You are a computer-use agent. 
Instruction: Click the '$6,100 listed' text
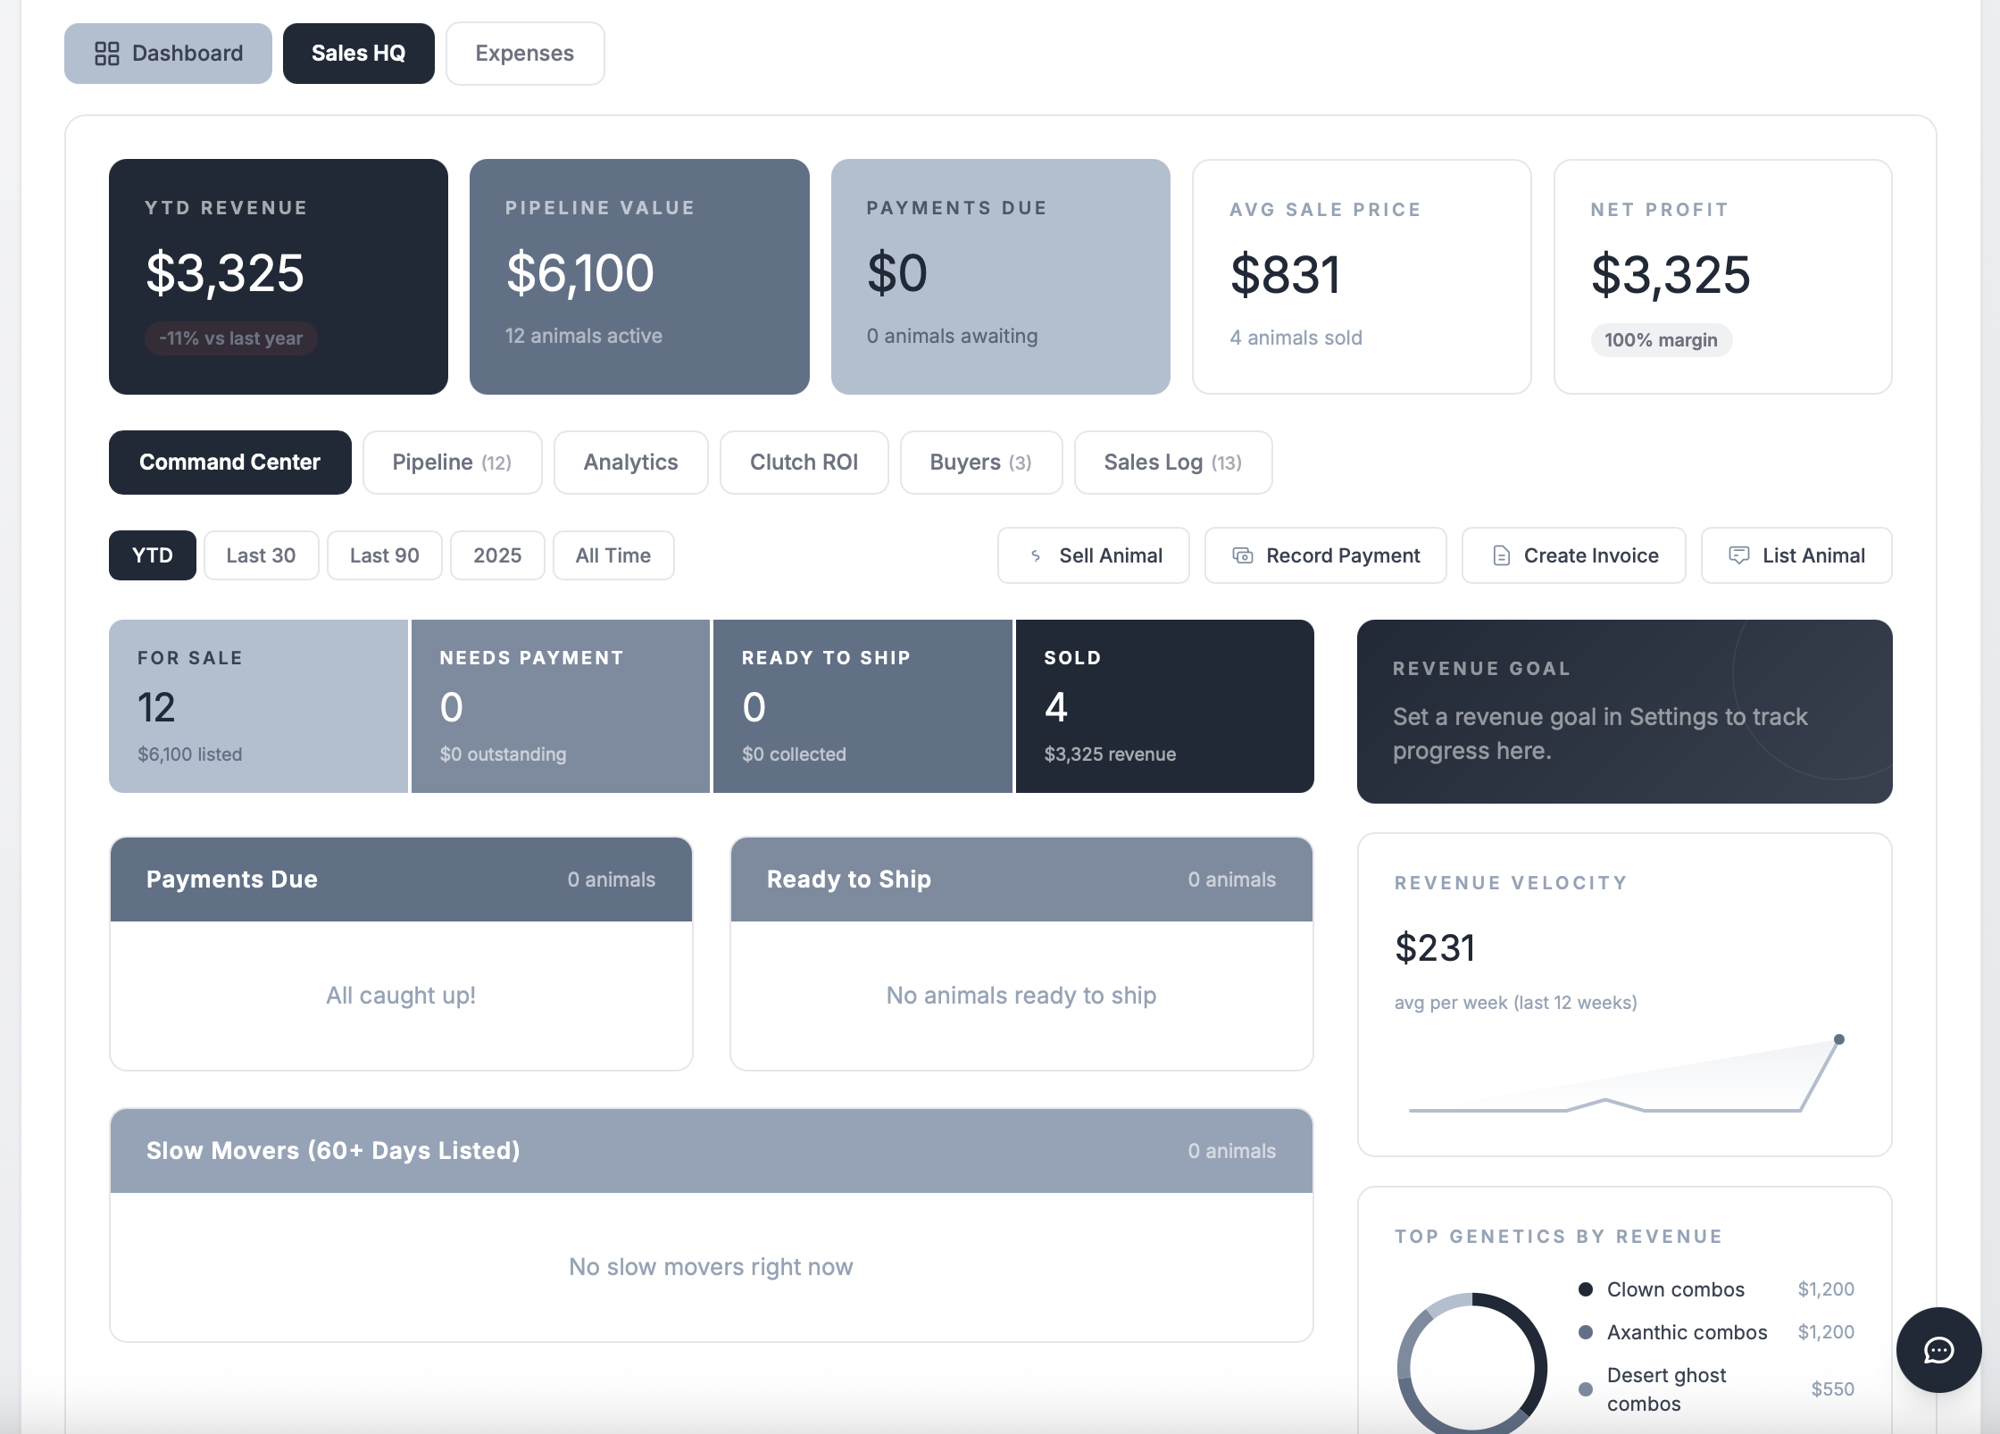click(190, 755)
